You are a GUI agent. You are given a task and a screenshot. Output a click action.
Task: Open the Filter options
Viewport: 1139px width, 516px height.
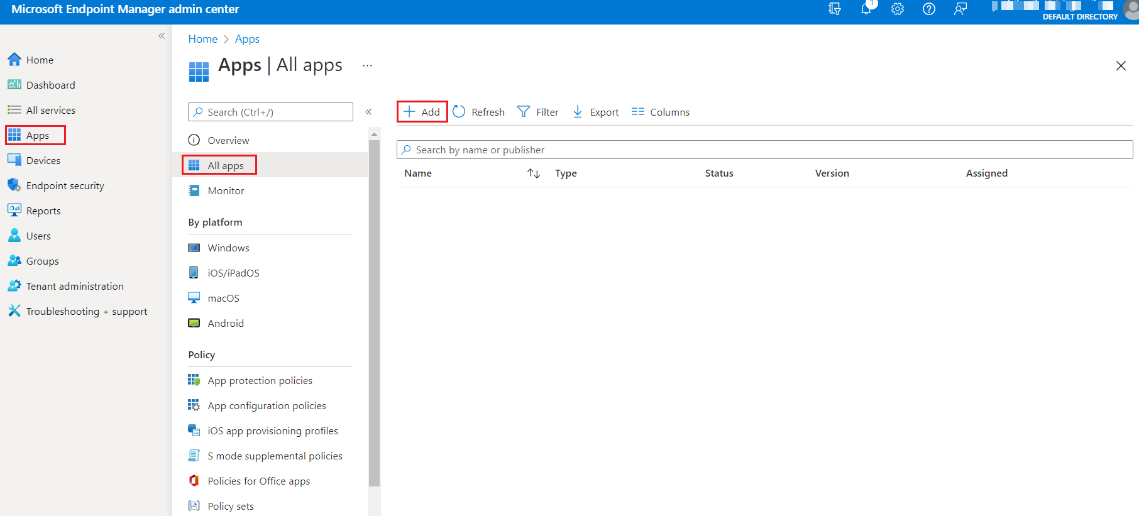coord(538,112)
